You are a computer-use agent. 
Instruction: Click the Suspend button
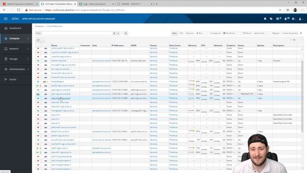215,33
